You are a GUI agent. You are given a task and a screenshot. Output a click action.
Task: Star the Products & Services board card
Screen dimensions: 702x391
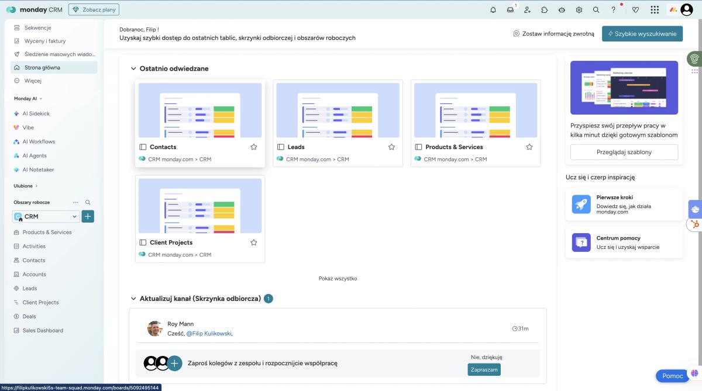529,147
